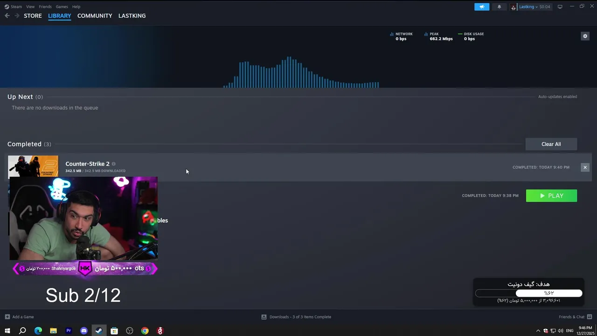Open Steam announcements megaphone icon

point(482,7)
